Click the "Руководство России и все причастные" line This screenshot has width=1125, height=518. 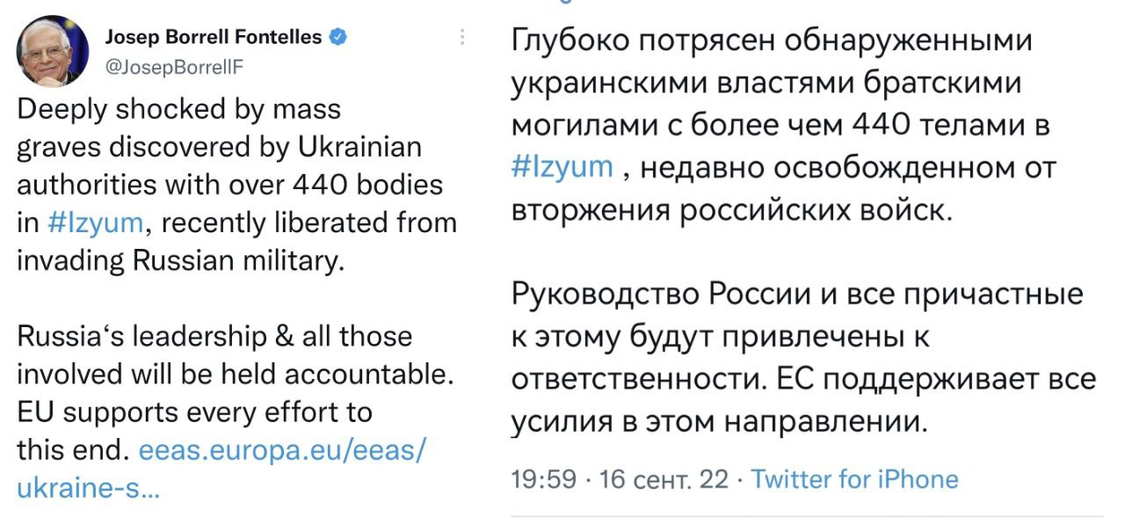(797, 294)
